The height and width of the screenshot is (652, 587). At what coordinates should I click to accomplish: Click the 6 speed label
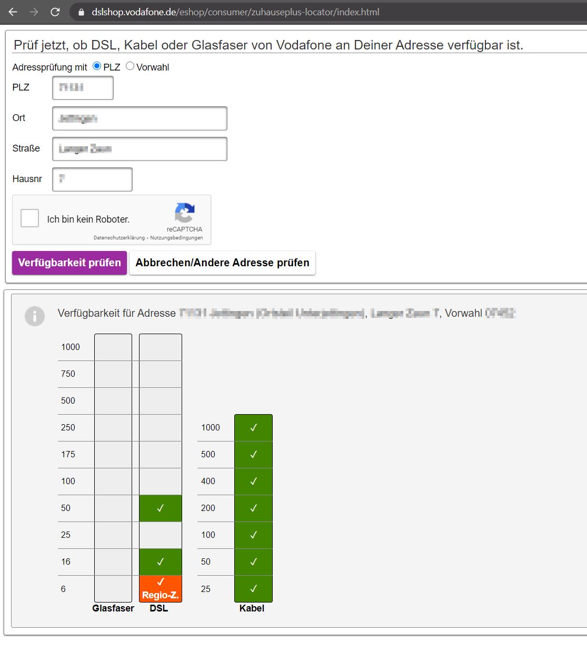63,589
